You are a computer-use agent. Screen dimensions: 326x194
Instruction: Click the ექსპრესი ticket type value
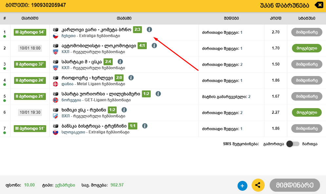click(x=65, y=185)
